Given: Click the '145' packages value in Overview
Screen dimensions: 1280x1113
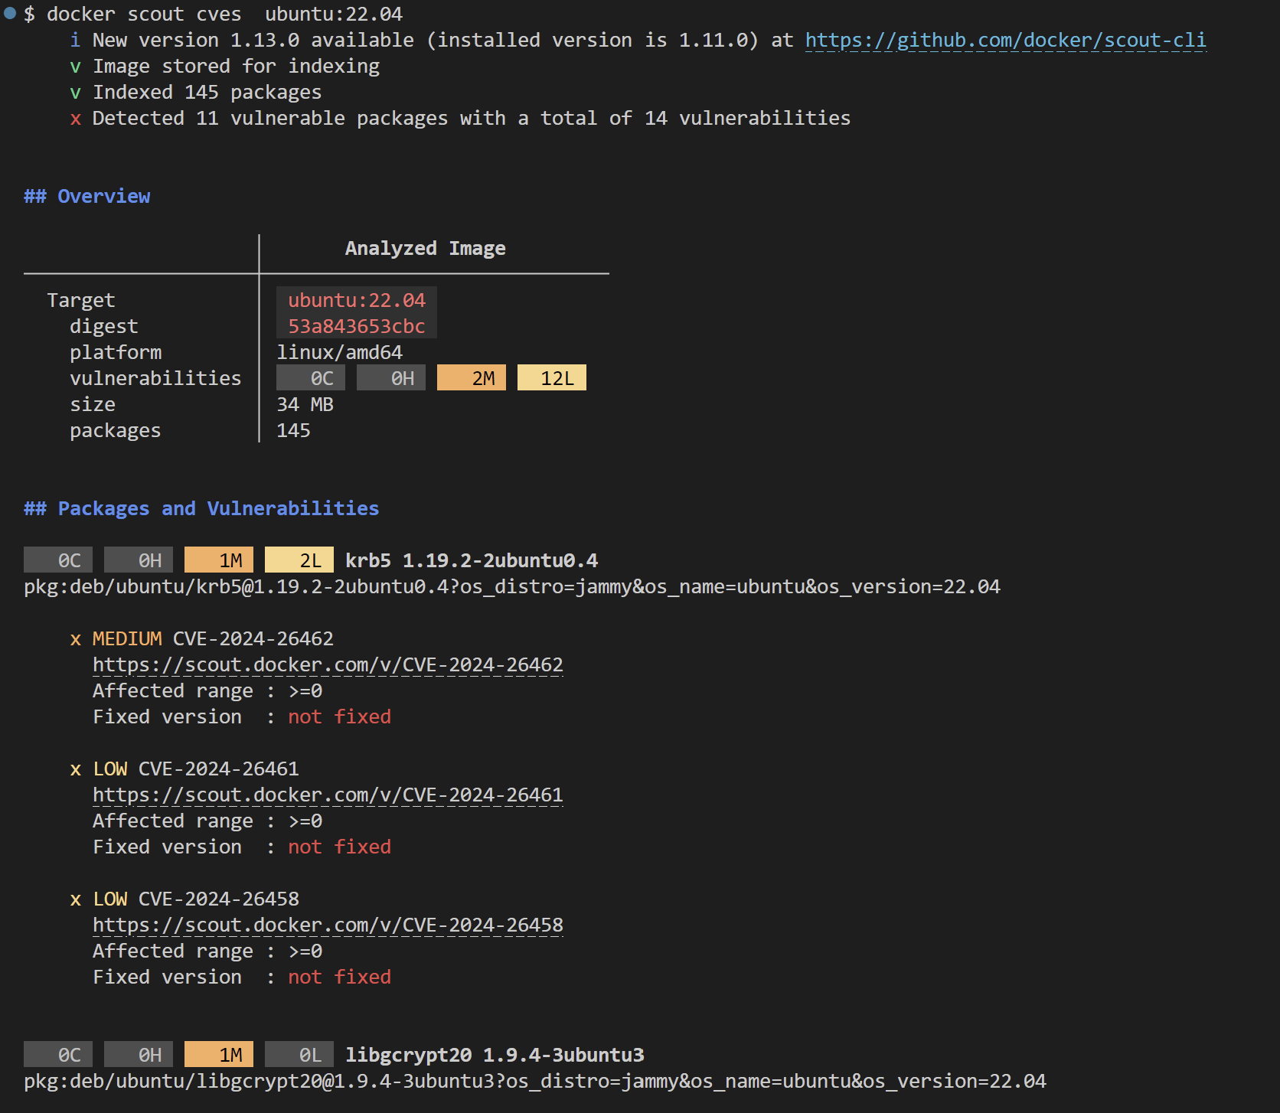Looking at the screenshot, I should pyautogui.click(x=293, y=430).
